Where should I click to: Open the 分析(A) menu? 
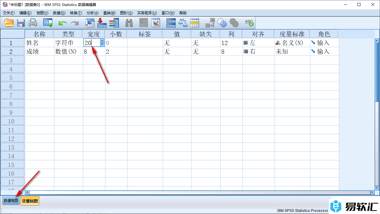[x=93, y=13]
